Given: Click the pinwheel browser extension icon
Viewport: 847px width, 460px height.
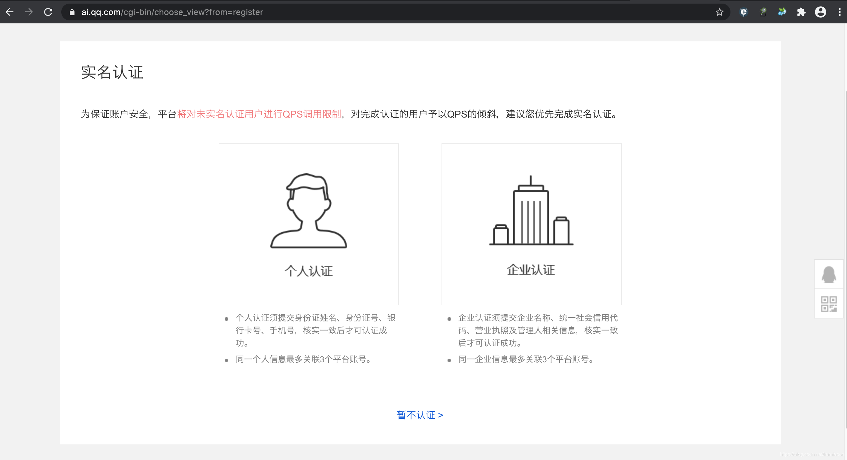Looking at the screenshot, I should (782, 12).
